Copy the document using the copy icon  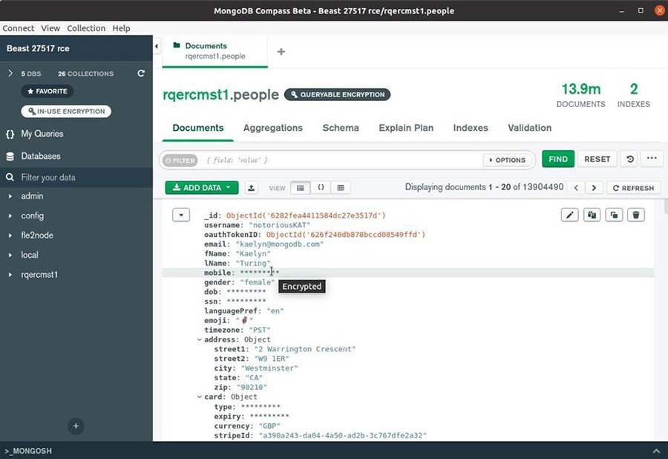(x=591, y=214)
